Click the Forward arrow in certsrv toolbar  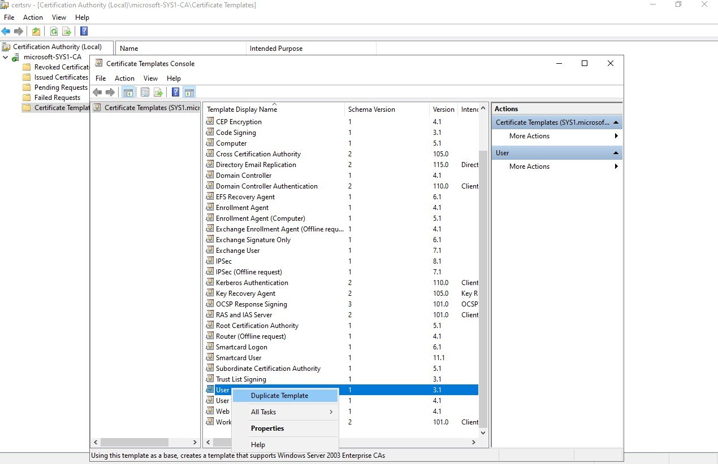pyautogui.click(x=19, y=32)
